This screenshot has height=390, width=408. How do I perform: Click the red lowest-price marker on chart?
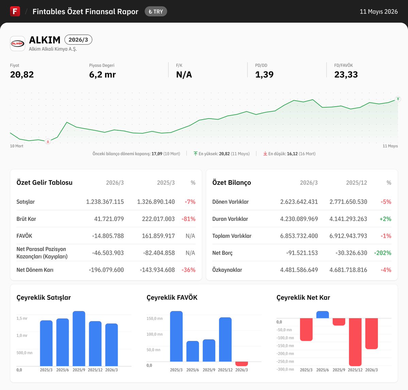(x=48, y=141)
